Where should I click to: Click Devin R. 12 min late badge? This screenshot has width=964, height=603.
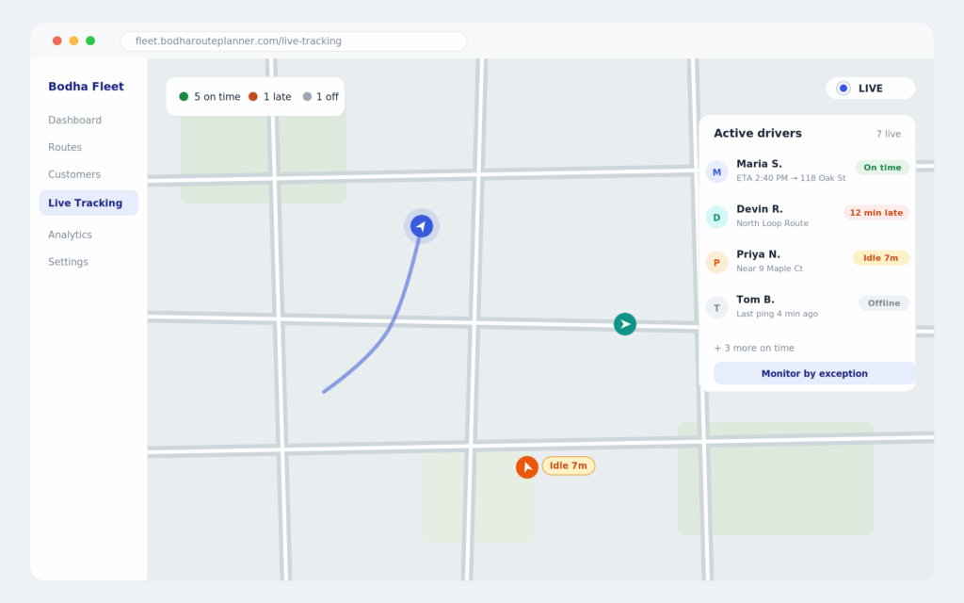click(876, 213)
